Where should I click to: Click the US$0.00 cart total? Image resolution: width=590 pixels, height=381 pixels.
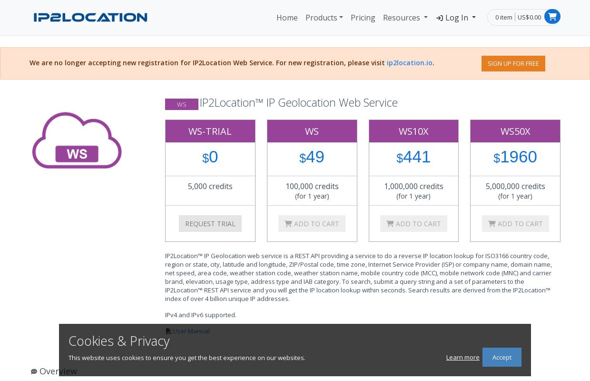coord(530,17)
